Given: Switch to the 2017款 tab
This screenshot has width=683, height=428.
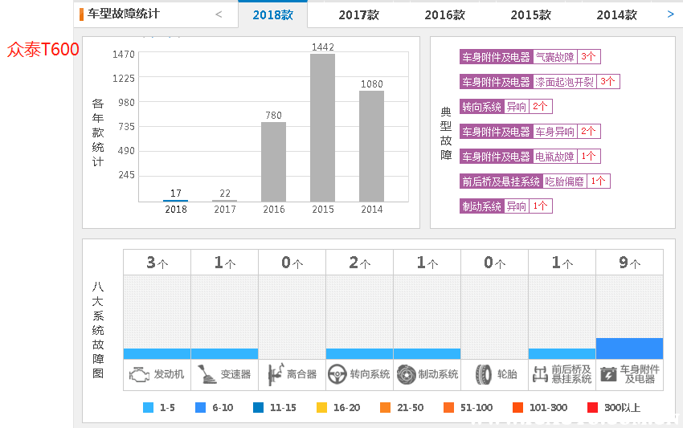Looking at the screenshot, I should pyautogui.click(x=359, y=14).
